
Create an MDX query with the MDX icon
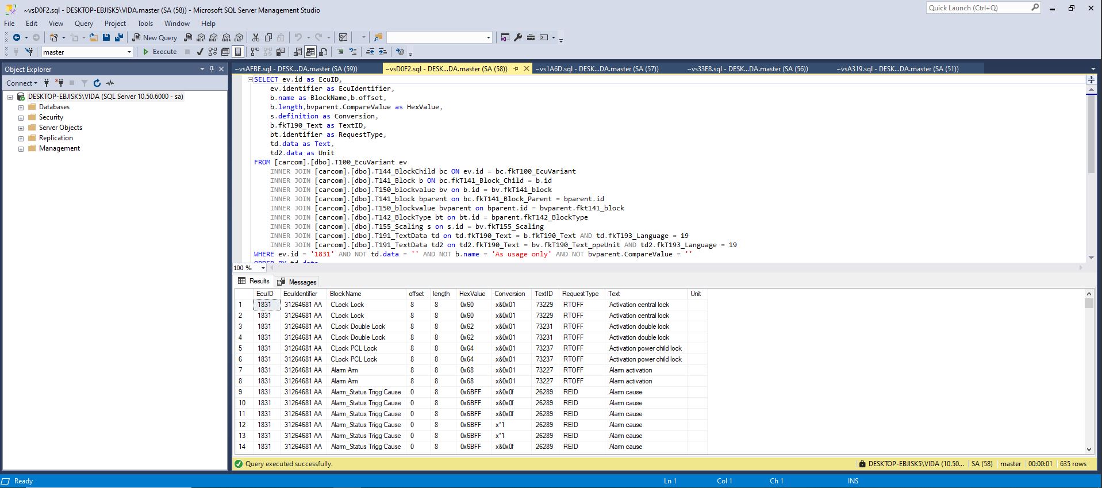(201, 37)
